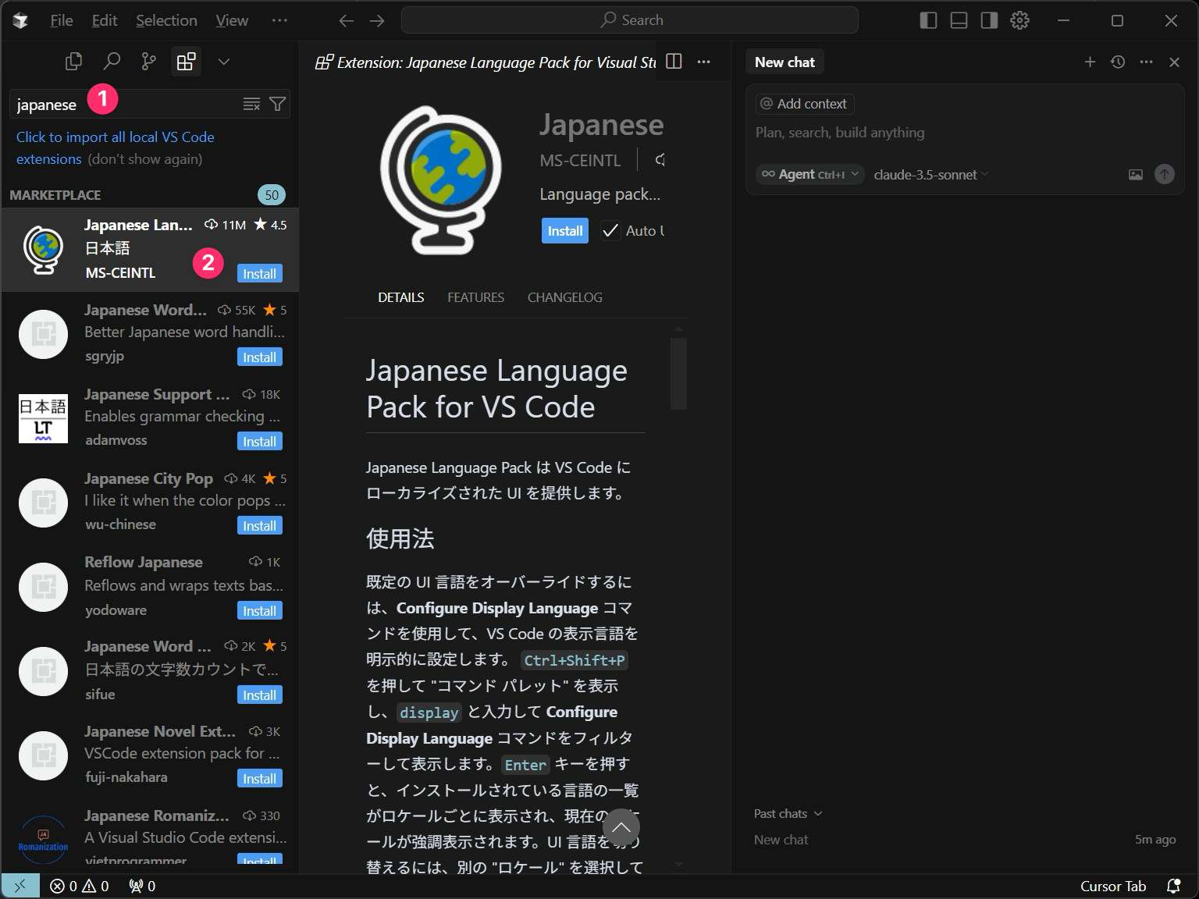Open the Selection menu
Viewport: 1199px width, 899px height.
point(166,20)
